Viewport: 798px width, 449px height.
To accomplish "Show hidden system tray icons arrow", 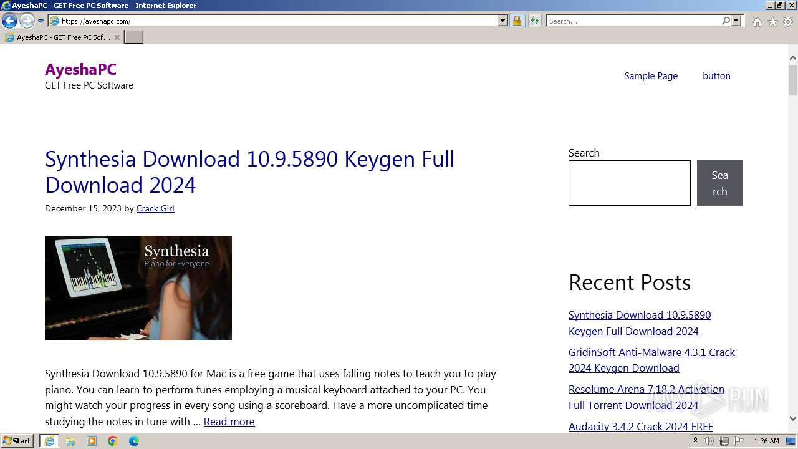I will coord(695,441).
